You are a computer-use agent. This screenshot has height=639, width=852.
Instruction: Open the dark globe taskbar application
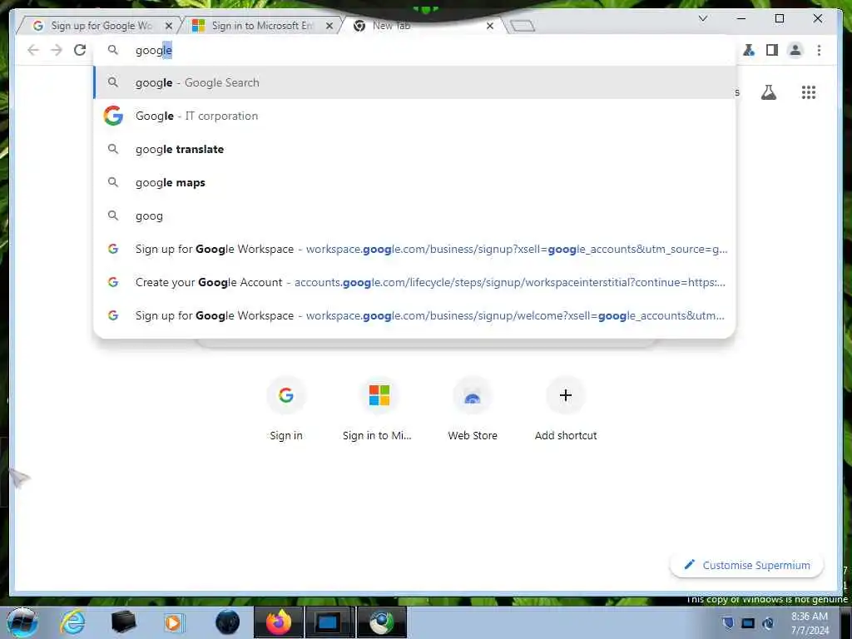click(227, 622)
